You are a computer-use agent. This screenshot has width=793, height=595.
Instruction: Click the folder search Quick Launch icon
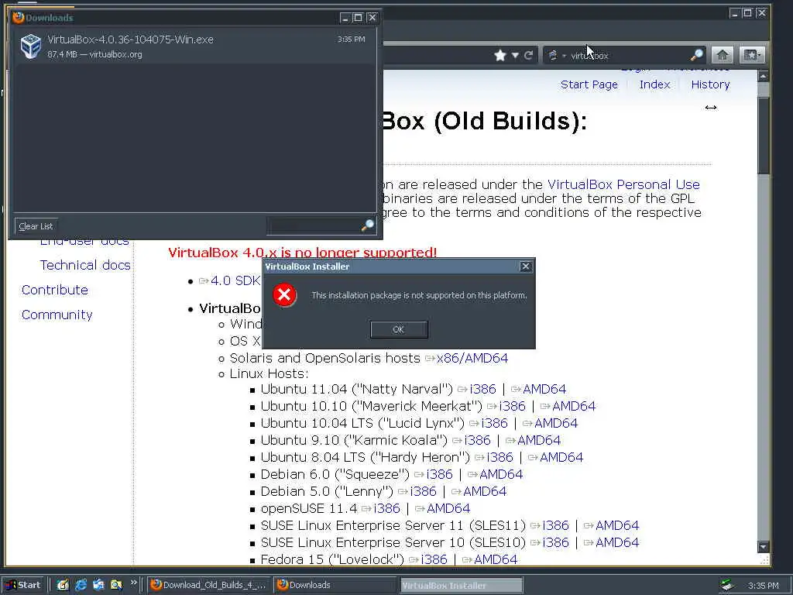(x=116, y=585)
